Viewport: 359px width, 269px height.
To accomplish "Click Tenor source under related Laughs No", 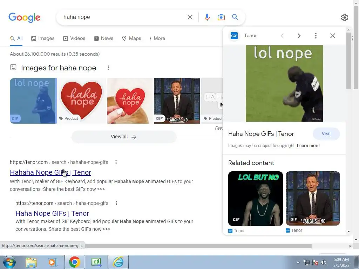I will pos(294,230).
